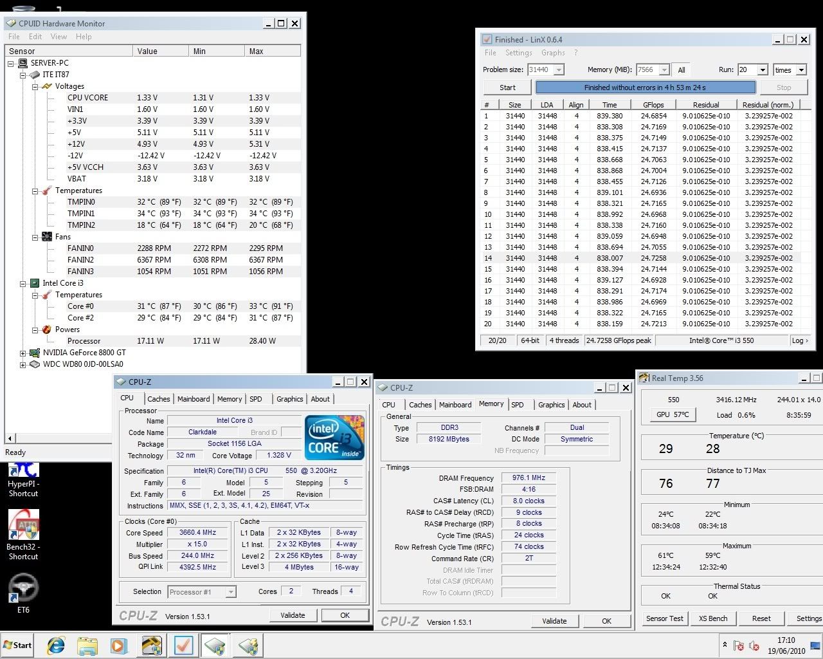Click the ITE IT87 chip icon
The width and height of the screenshot is (823, 659).
click(35, 75)
